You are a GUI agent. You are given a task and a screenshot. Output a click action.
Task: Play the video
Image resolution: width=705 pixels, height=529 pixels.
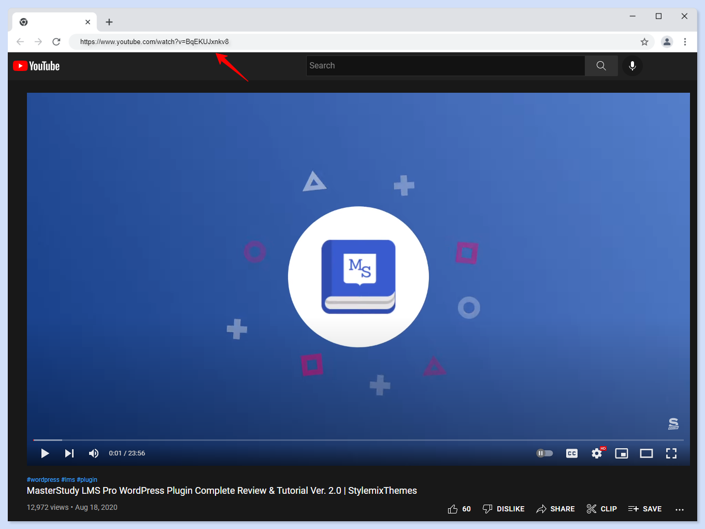point(45,453)
